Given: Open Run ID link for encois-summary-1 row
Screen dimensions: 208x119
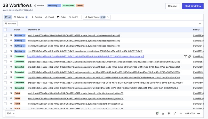Looking at the screenshot, I should [x=198, y=56].
